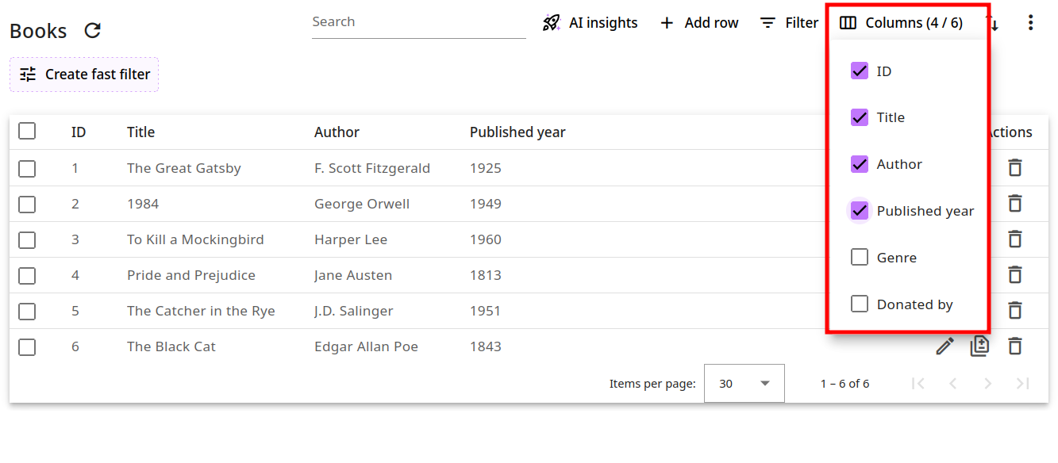Focus the Search input field
Screen dimensions: 1058x463
click(x=418, y=22)
